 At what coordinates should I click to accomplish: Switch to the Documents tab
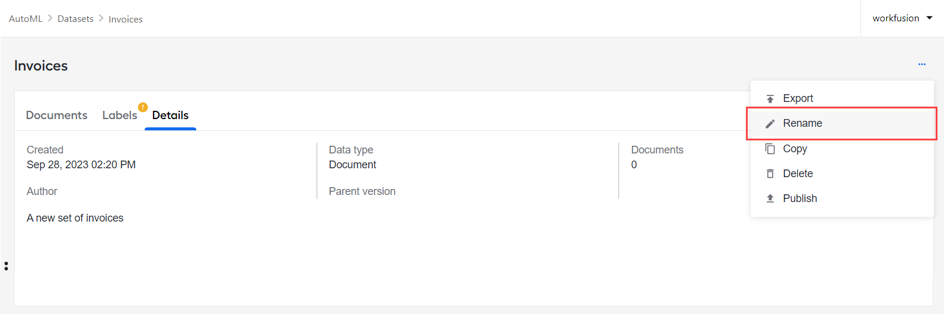56,115
